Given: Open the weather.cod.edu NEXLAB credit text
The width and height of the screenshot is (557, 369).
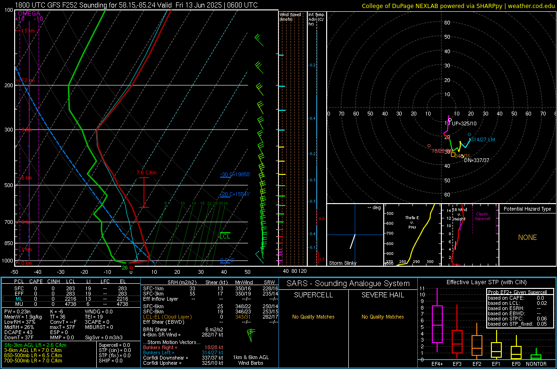Looking at the screenshot, I should pyautogui.click(x=458, y=6).
